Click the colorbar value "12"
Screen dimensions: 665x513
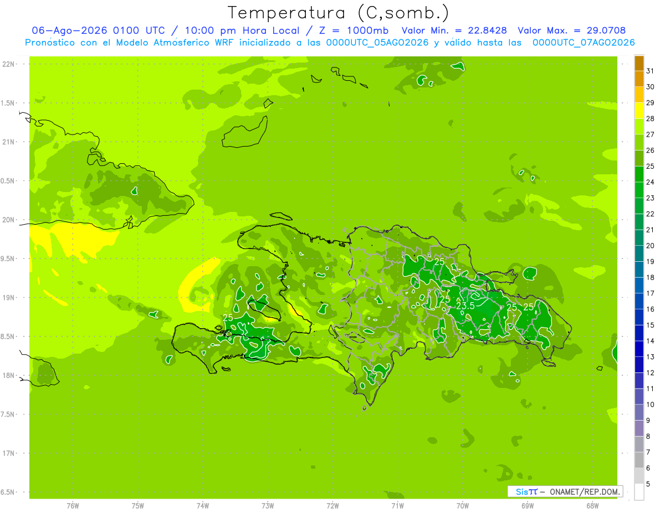coord(651,373)
